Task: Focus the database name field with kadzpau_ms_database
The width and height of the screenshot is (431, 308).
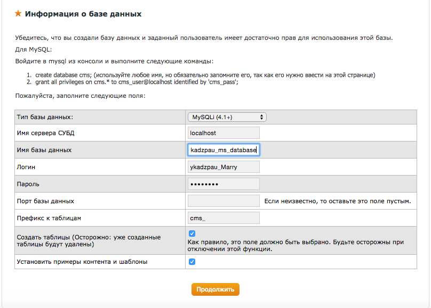Action: [x=224, y=150]
